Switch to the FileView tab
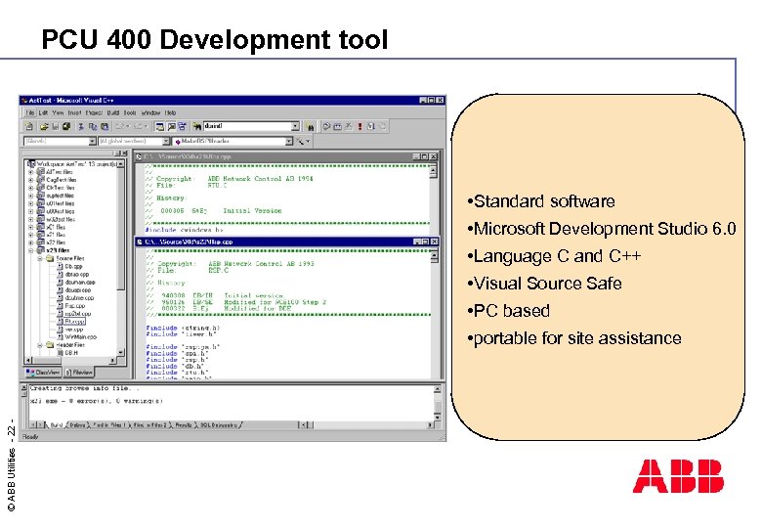The width and height of the screenshot is (762, 528). 79,373
